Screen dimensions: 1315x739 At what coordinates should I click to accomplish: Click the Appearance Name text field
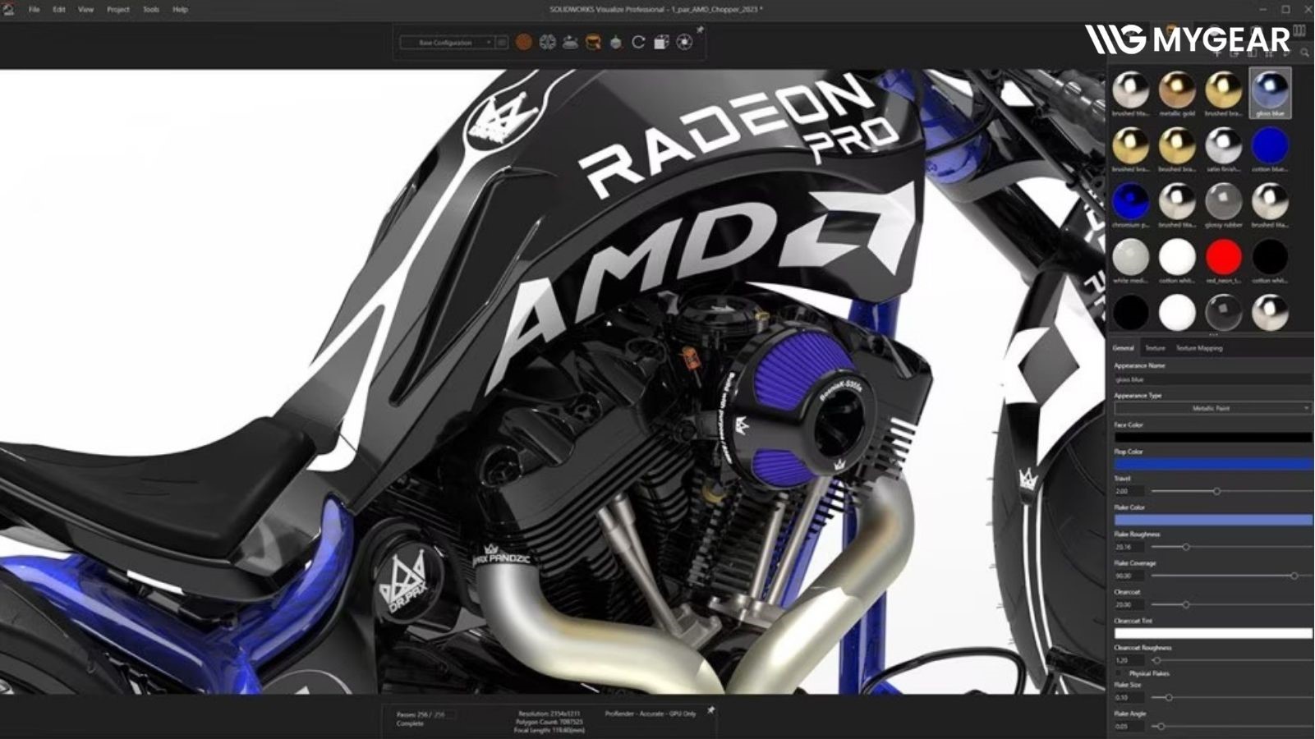[1212, 379]
